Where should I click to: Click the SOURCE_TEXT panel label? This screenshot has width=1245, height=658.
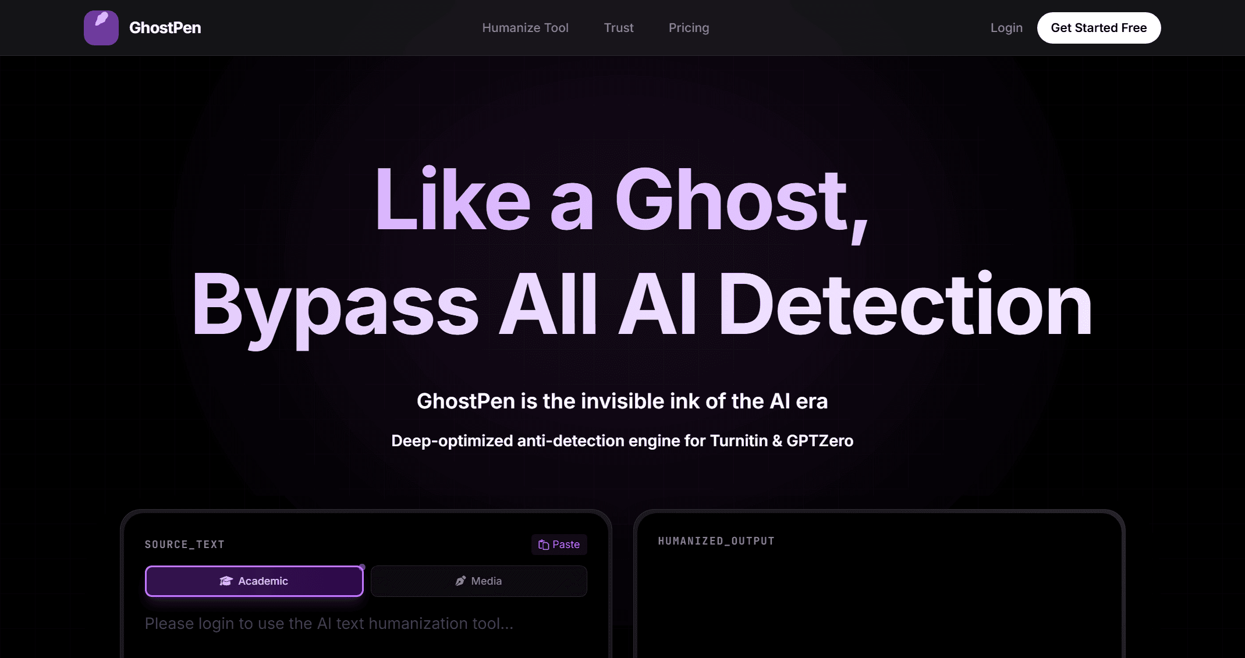pos(185,545)
